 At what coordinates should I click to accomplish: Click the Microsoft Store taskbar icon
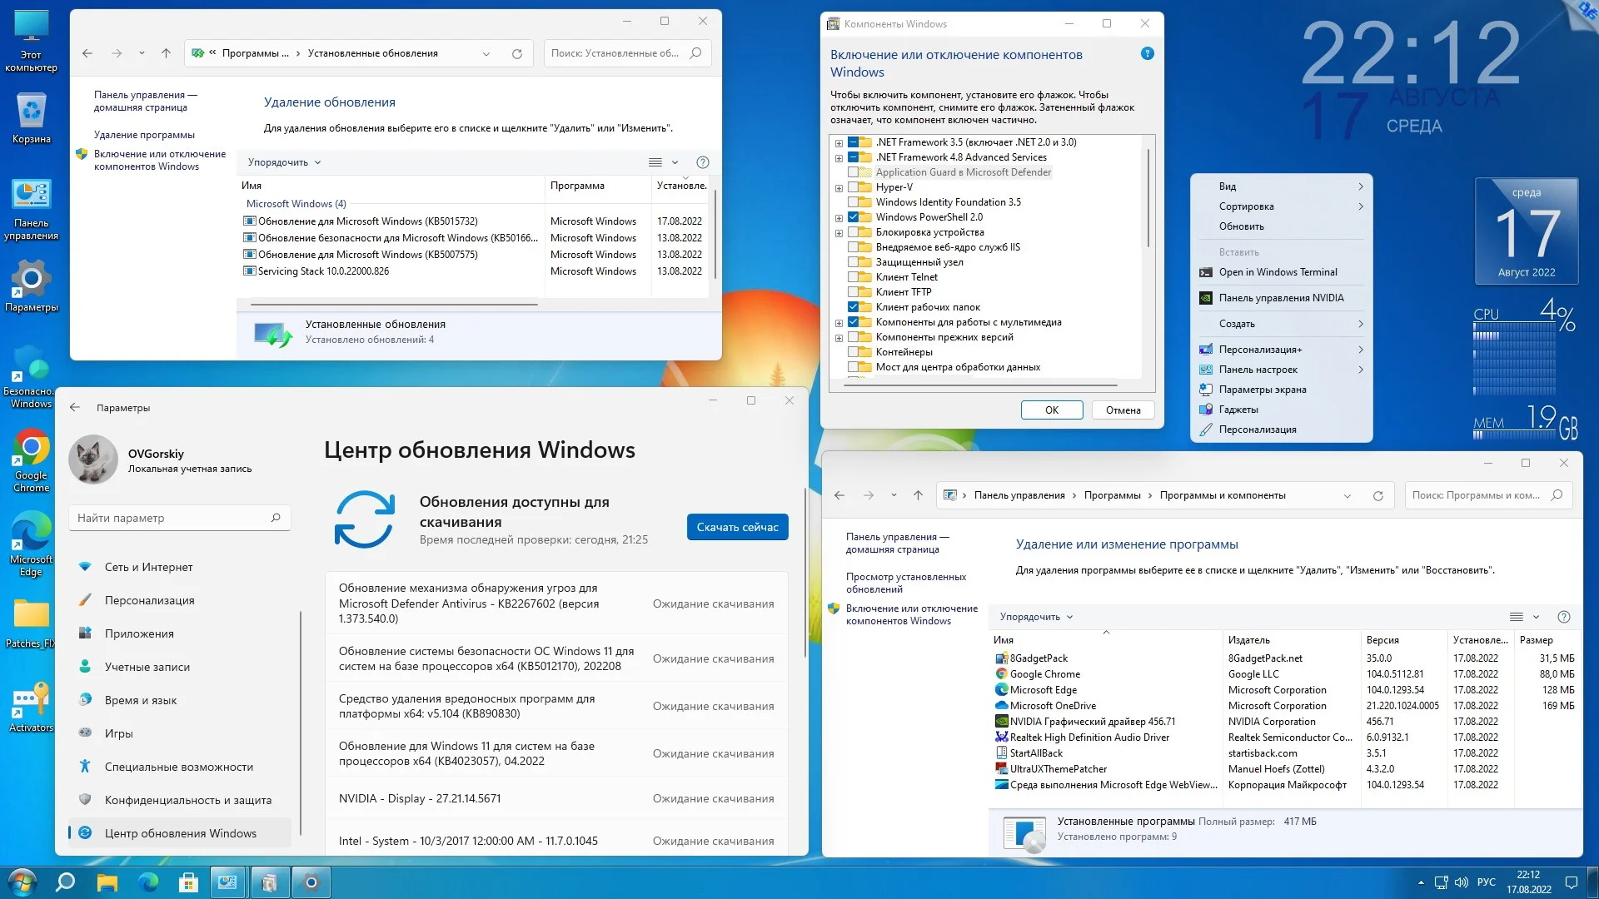pos(188,882)
